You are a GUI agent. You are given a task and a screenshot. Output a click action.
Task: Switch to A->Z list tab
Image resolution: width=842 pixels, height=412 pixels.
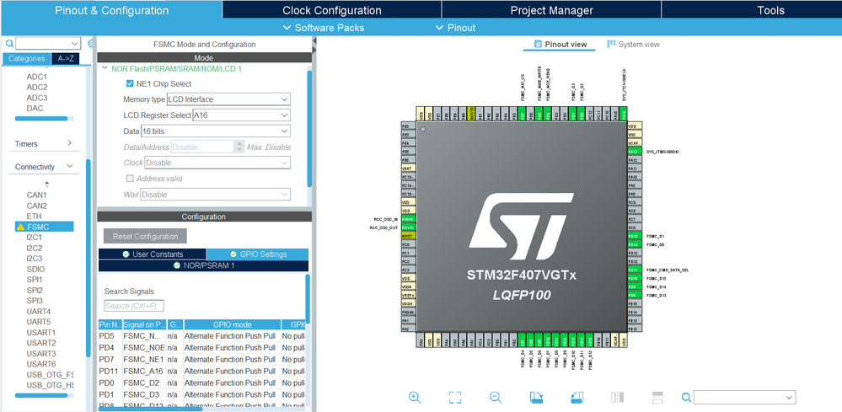(66, 58)
